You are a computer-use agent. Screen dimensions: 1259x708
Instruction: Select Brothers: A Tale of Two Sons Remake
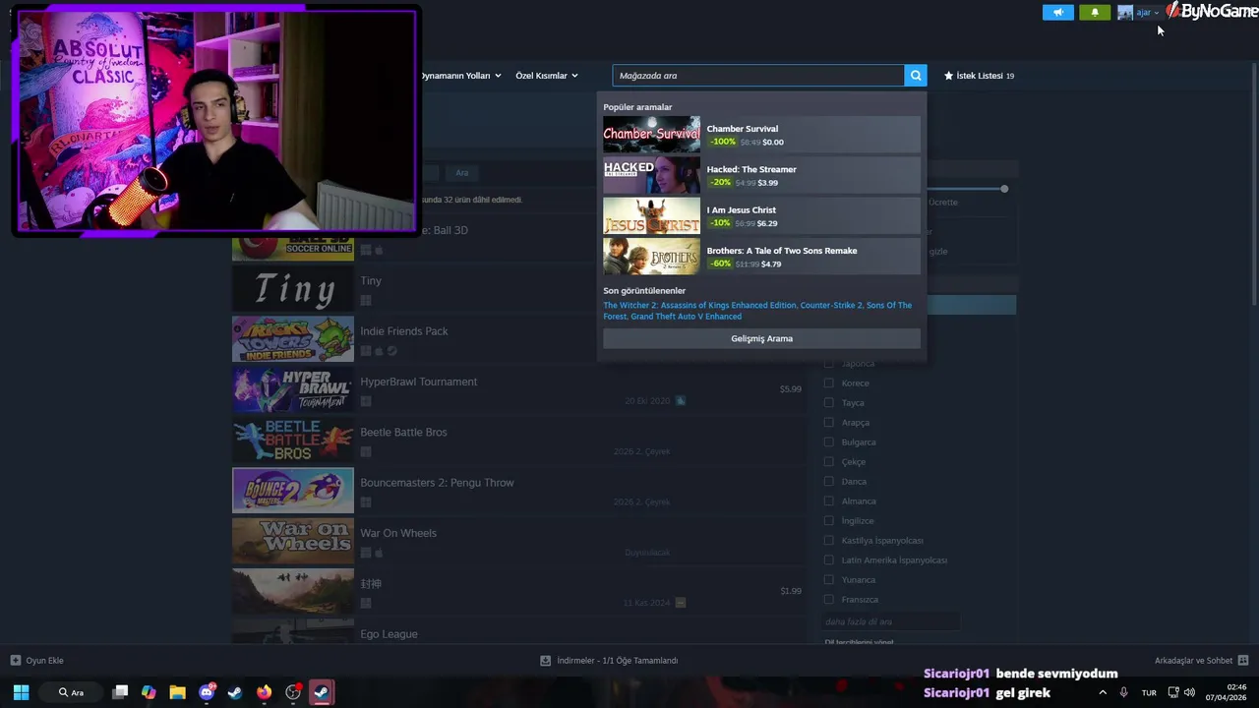tap(761, 257)
